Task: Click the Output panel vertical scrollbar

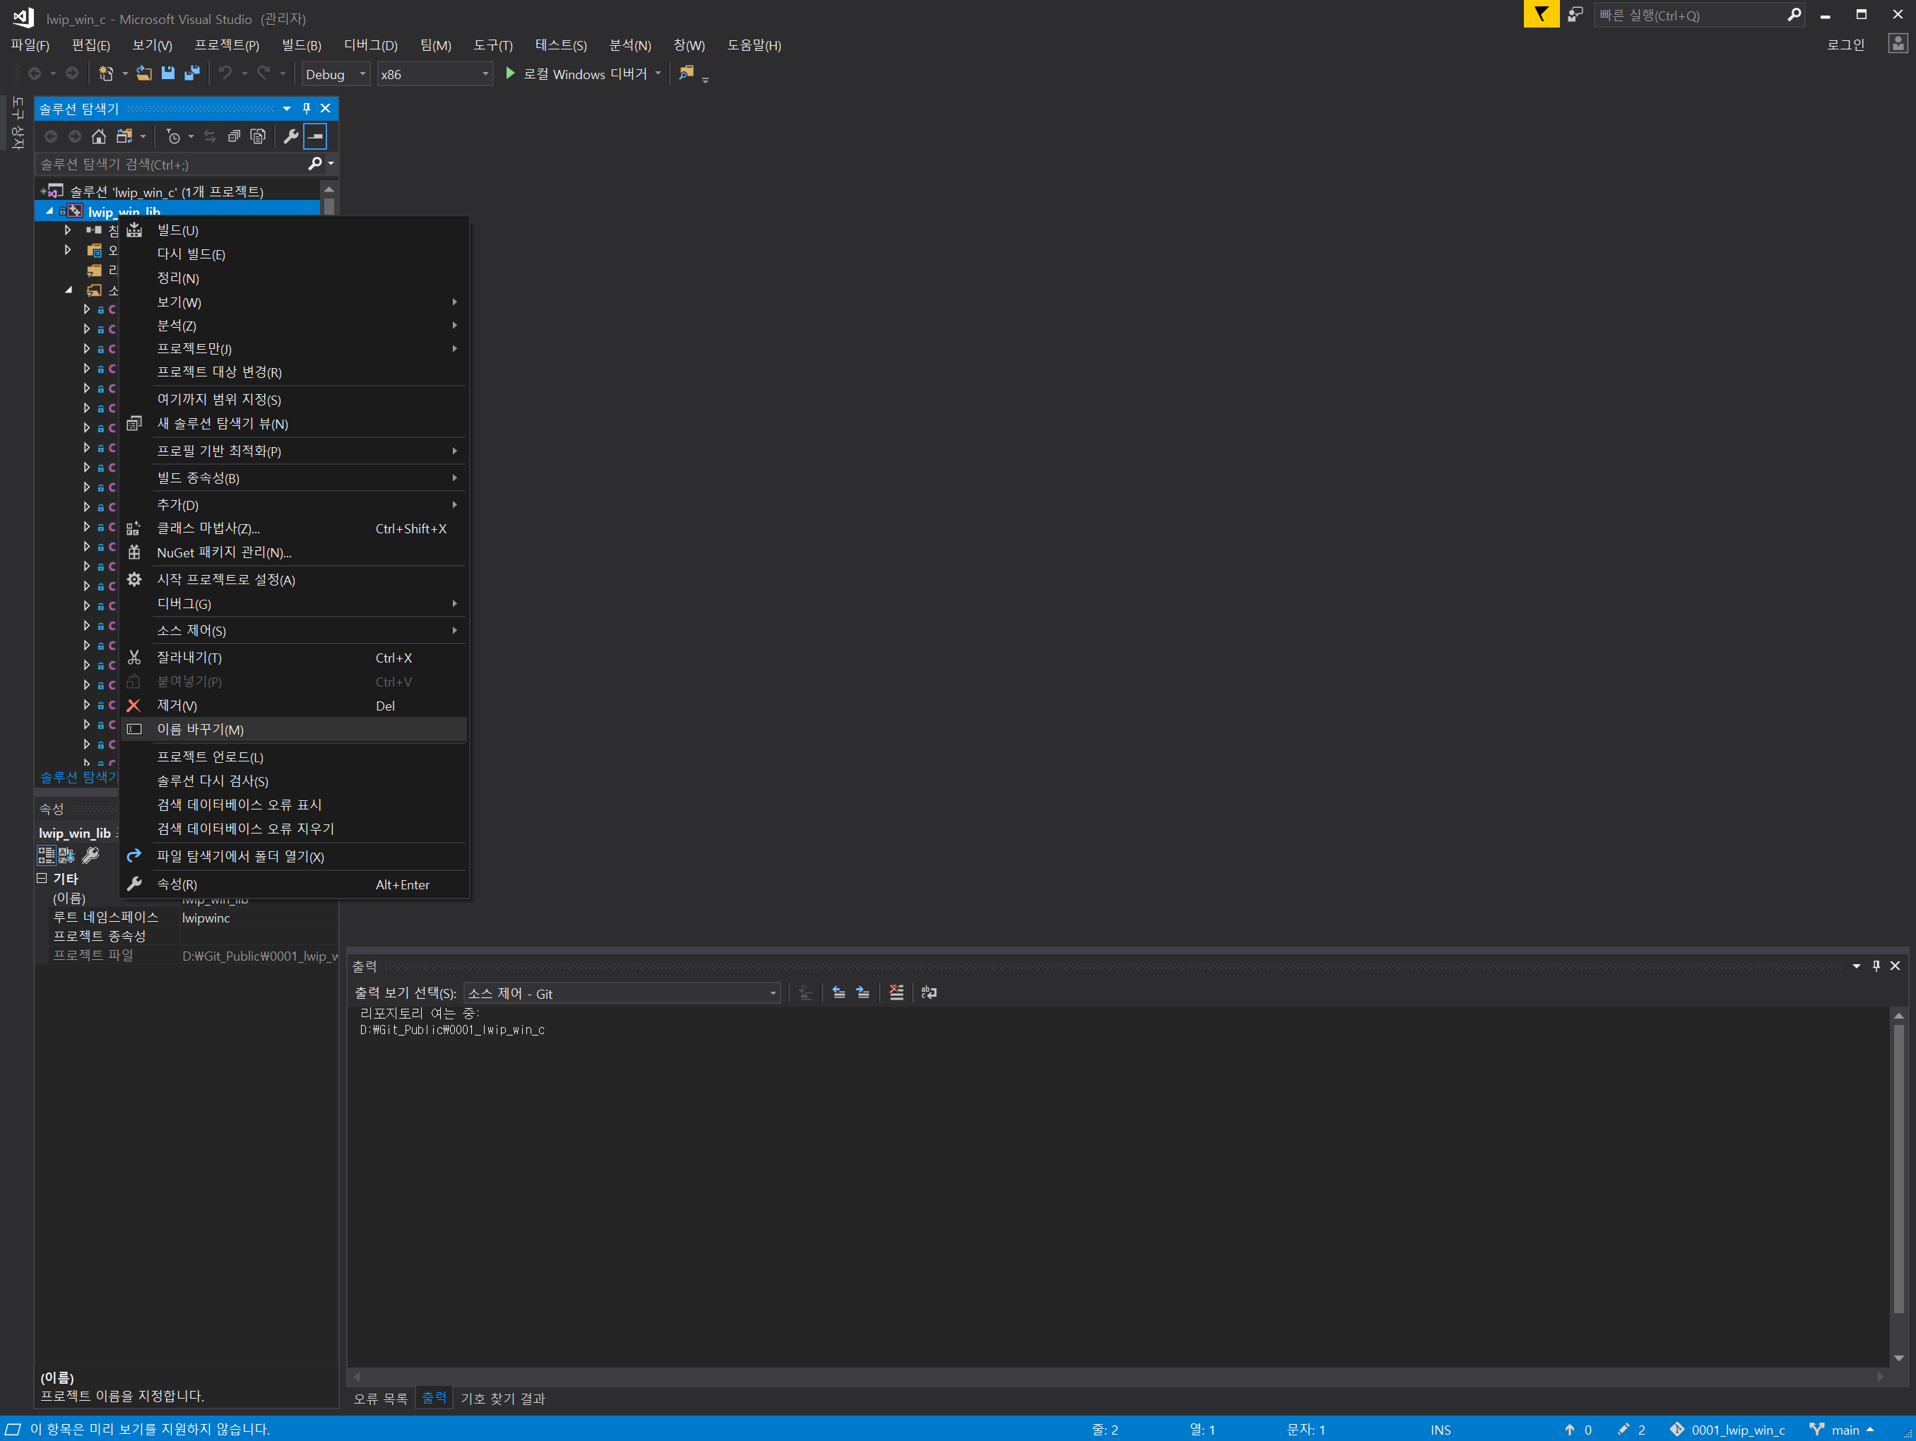Action: pyautogui.click(x=1898, y=1187)
